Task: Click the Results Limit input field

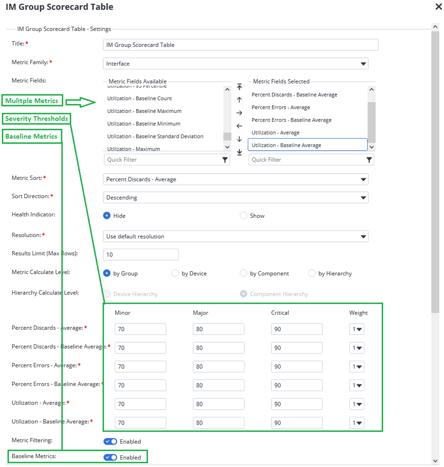Action: (x=141, y=255)
